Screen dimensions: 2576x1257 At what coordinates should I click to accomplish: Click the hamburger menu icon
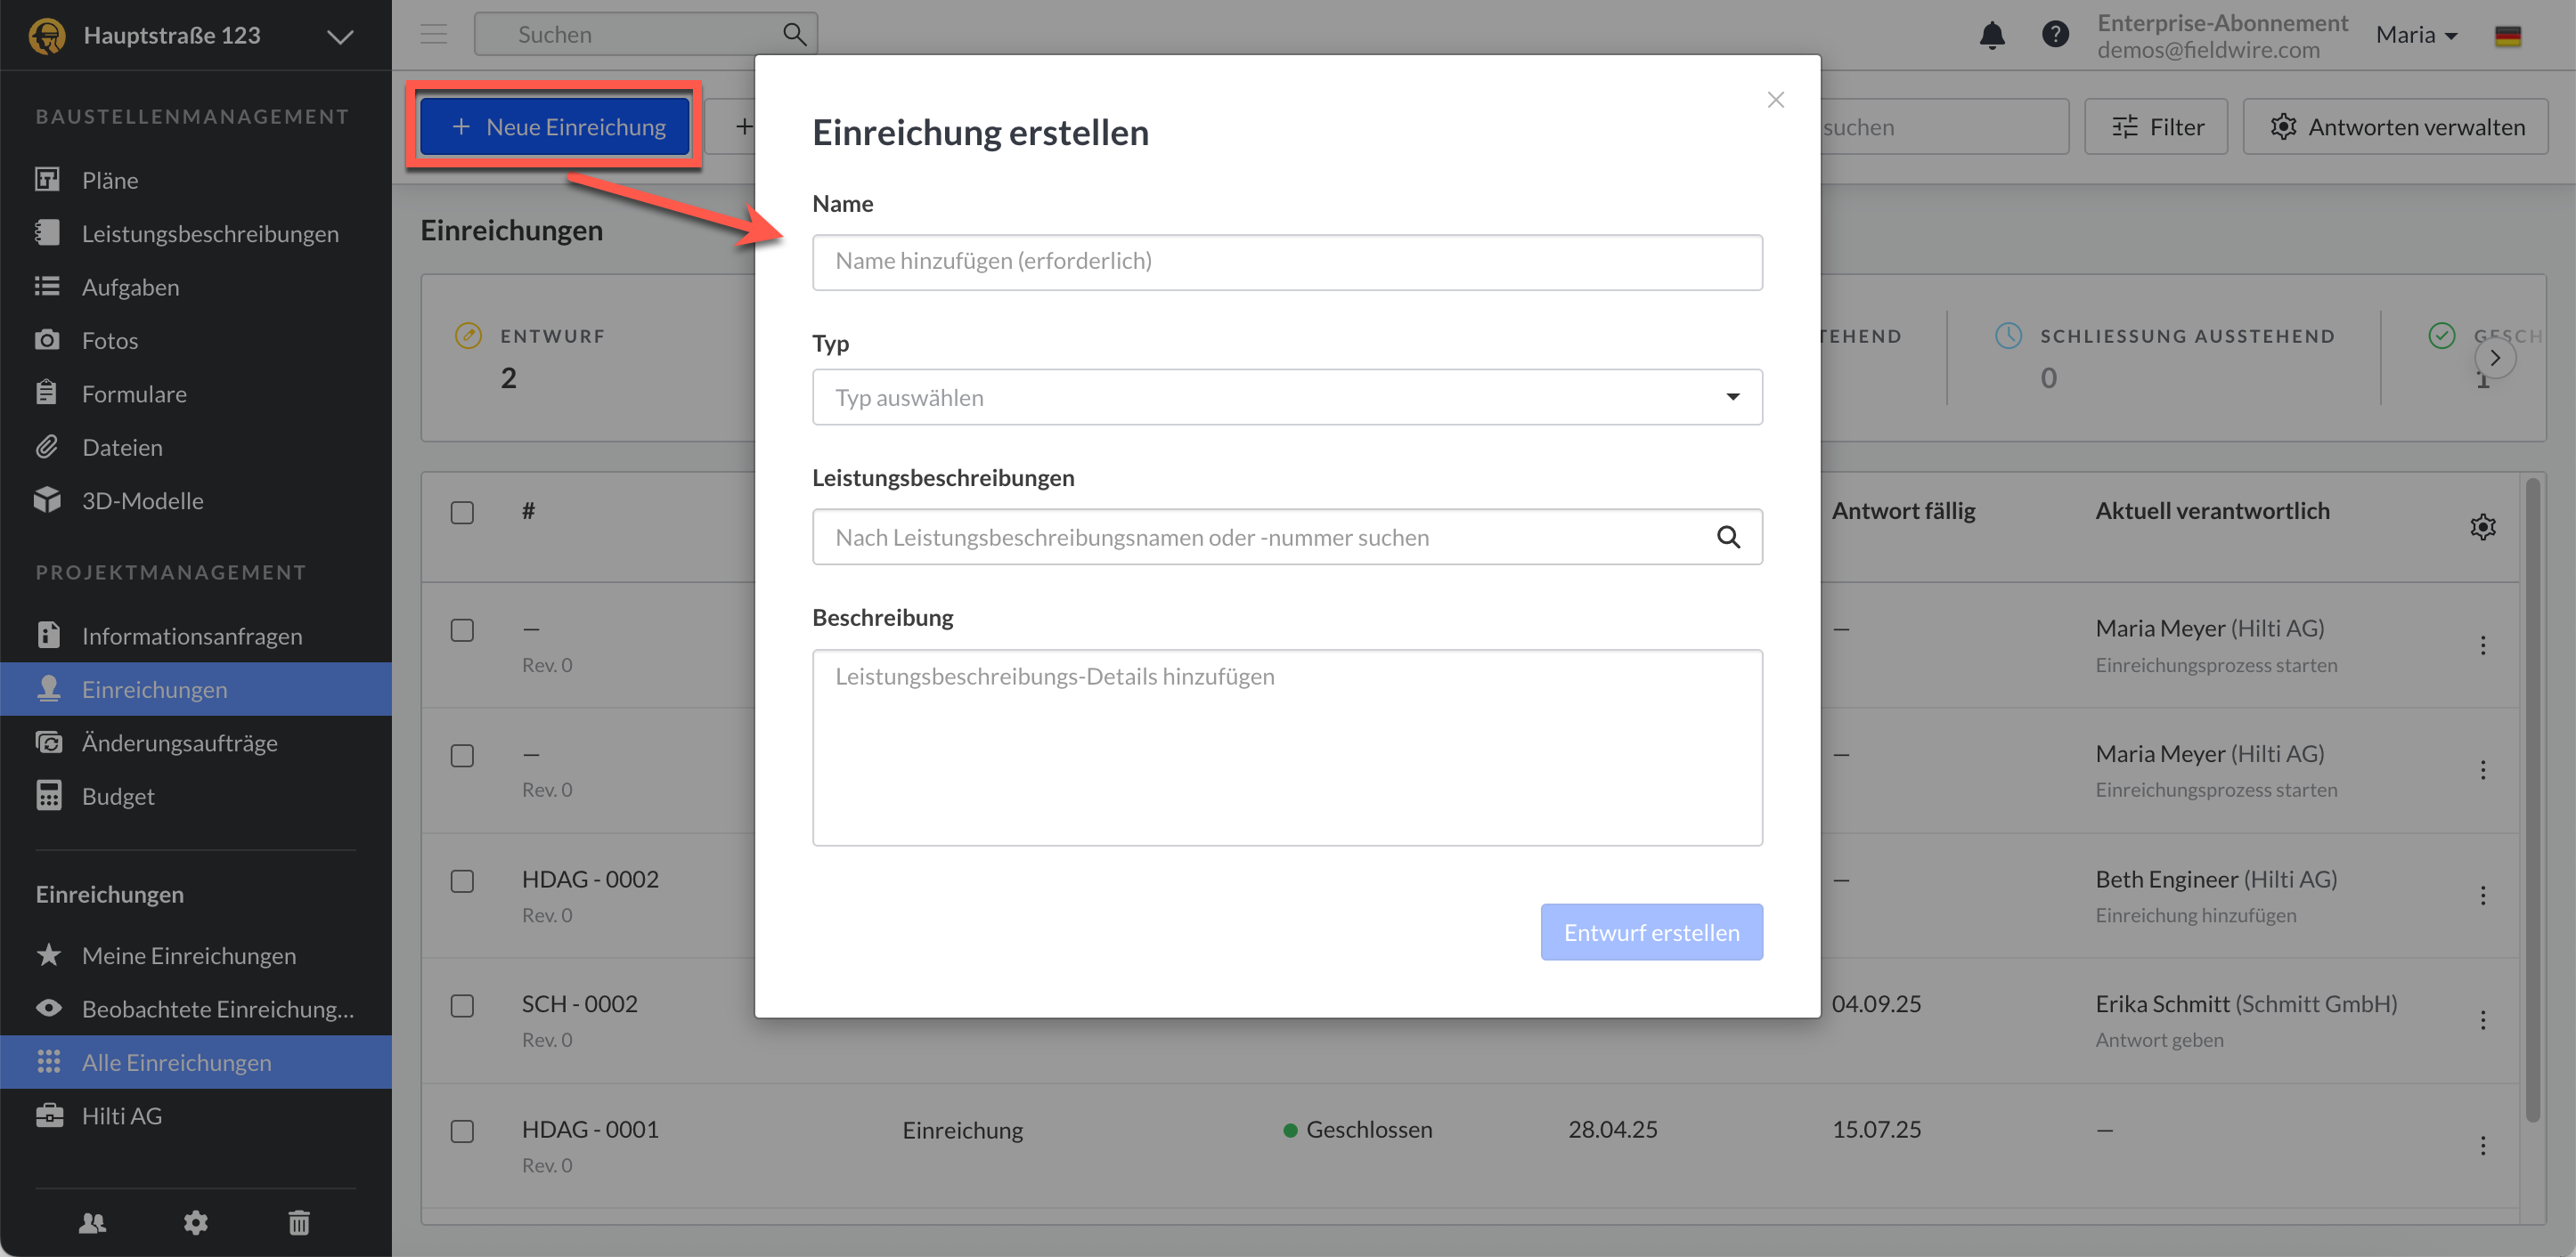[x=433, y=35]
